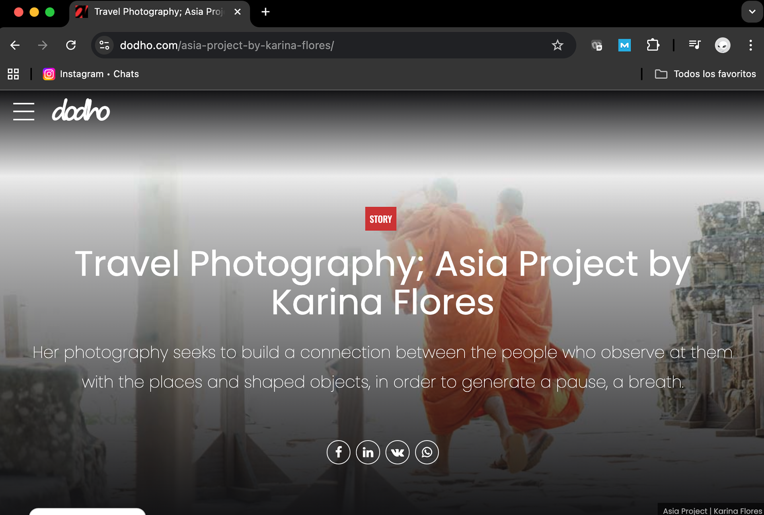Open a new browser tab
The height and width of the screenshot is (515, 764).
tap(265, 12)
